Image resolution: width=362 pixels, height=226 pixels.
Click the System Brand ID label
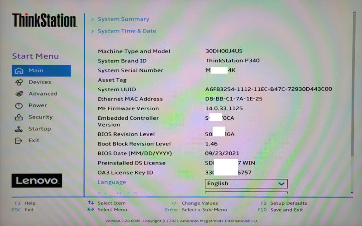pyautogui.click(x=122, y=61)
